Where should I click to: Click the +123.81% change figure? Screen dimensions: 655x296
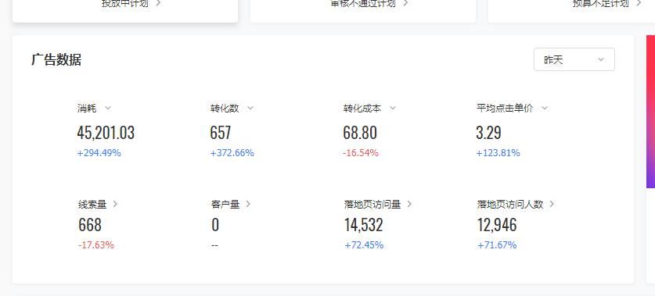(x=498, y=153)
